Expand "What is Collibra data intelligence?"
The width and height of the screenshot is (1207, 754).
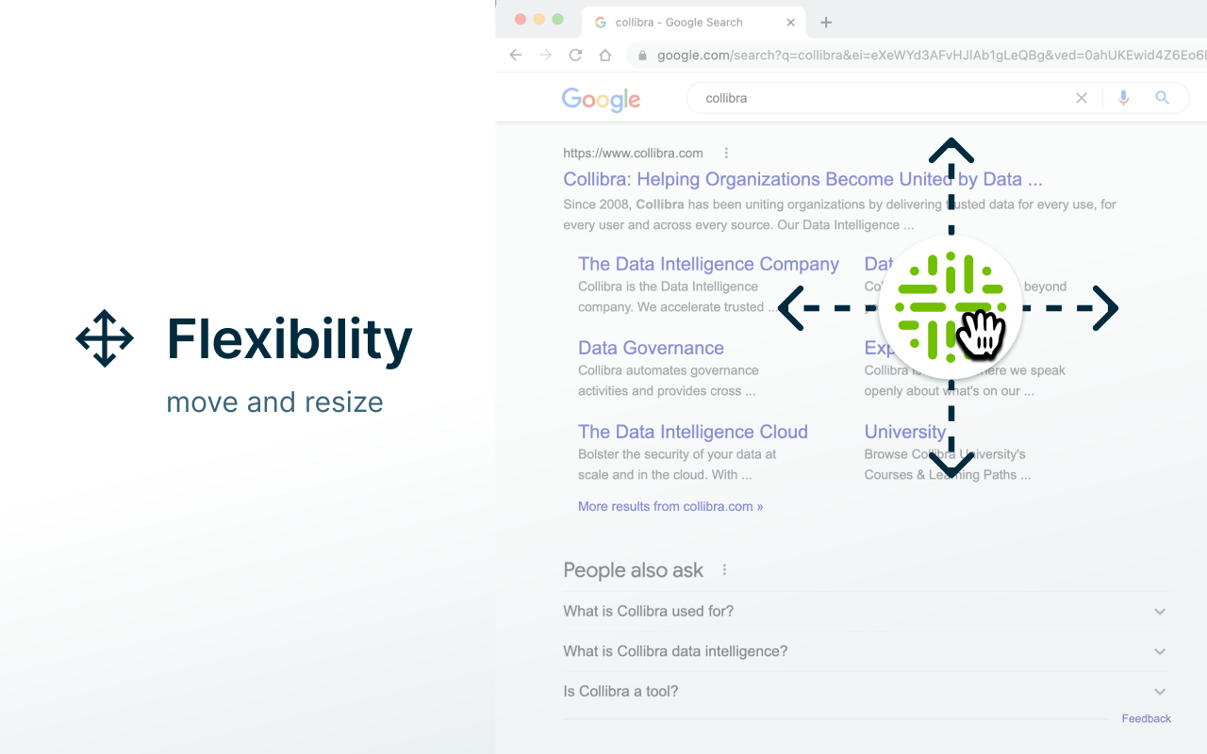tap(1160, 651)
